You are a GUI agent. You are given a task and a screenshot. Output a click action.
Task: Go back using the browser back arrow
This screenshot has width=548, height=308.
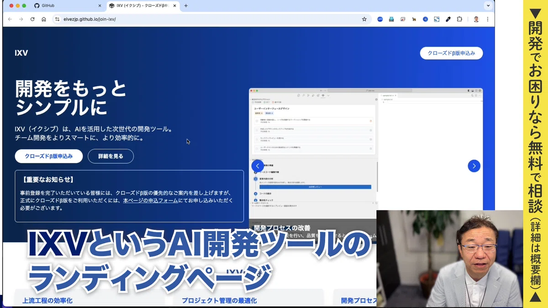[x=10, y=19]
